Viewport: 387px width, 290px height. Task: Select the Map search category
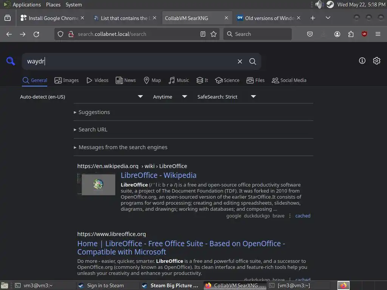[x=152, y=80]
